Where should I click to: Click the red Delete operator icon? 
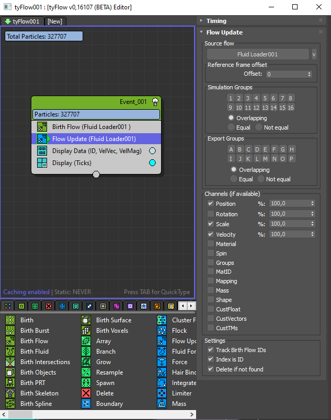86,393
